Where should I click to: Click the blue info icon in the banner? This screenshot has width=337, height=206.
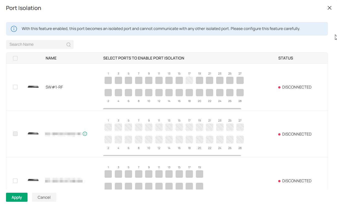coord(14,29)
